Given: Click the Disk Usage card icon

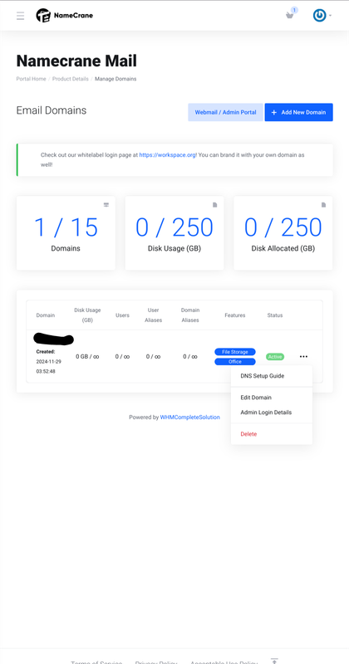Looking at the screenshot, I should (215, 205).
